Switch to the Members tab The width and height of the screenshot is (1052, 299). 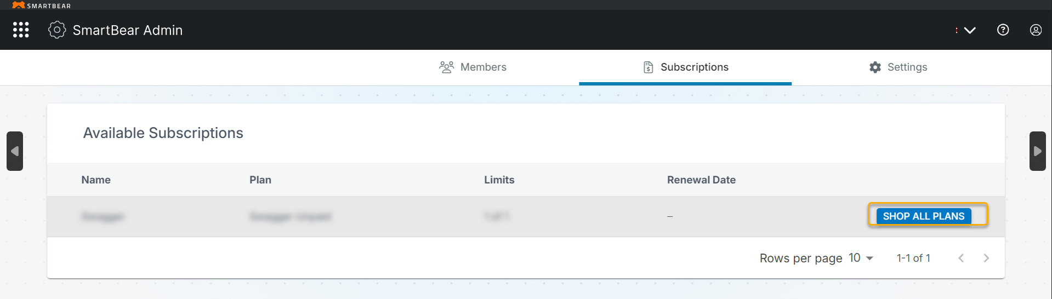coord(483,67)
